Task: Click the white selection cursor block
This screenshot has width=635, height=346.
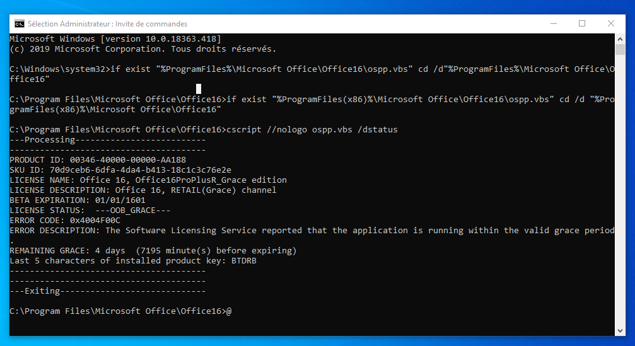Action: point(199,89)
